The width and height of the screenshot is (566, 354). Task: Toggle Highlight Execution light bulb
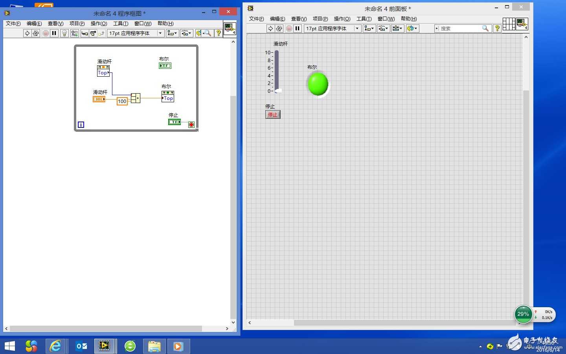(x=64, y=33)
